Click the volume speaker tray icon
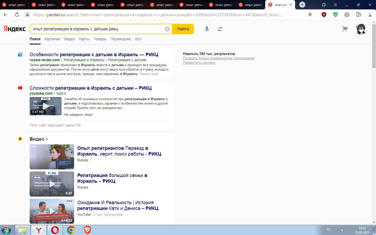The height and width of the screenshot is (235, 376). (x=342, y=230)
